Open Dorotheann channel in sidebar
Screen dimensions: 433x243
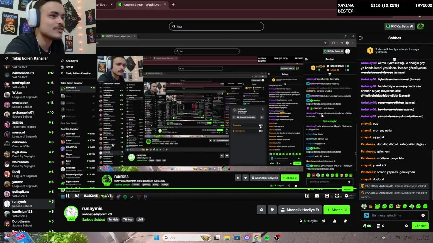(28, 223)
